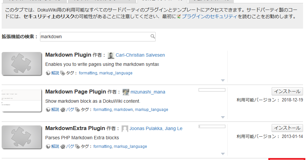Click the markdown tag under Markdown Page Plugin
Screen dimensions: 306x160
click(x=123, y=110)
